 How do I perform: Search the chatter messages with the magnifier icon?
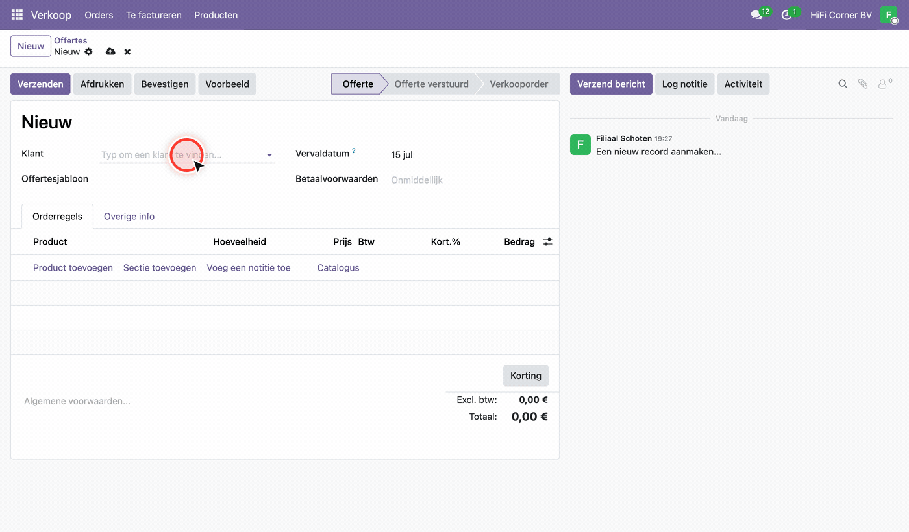tap(843, 84)
